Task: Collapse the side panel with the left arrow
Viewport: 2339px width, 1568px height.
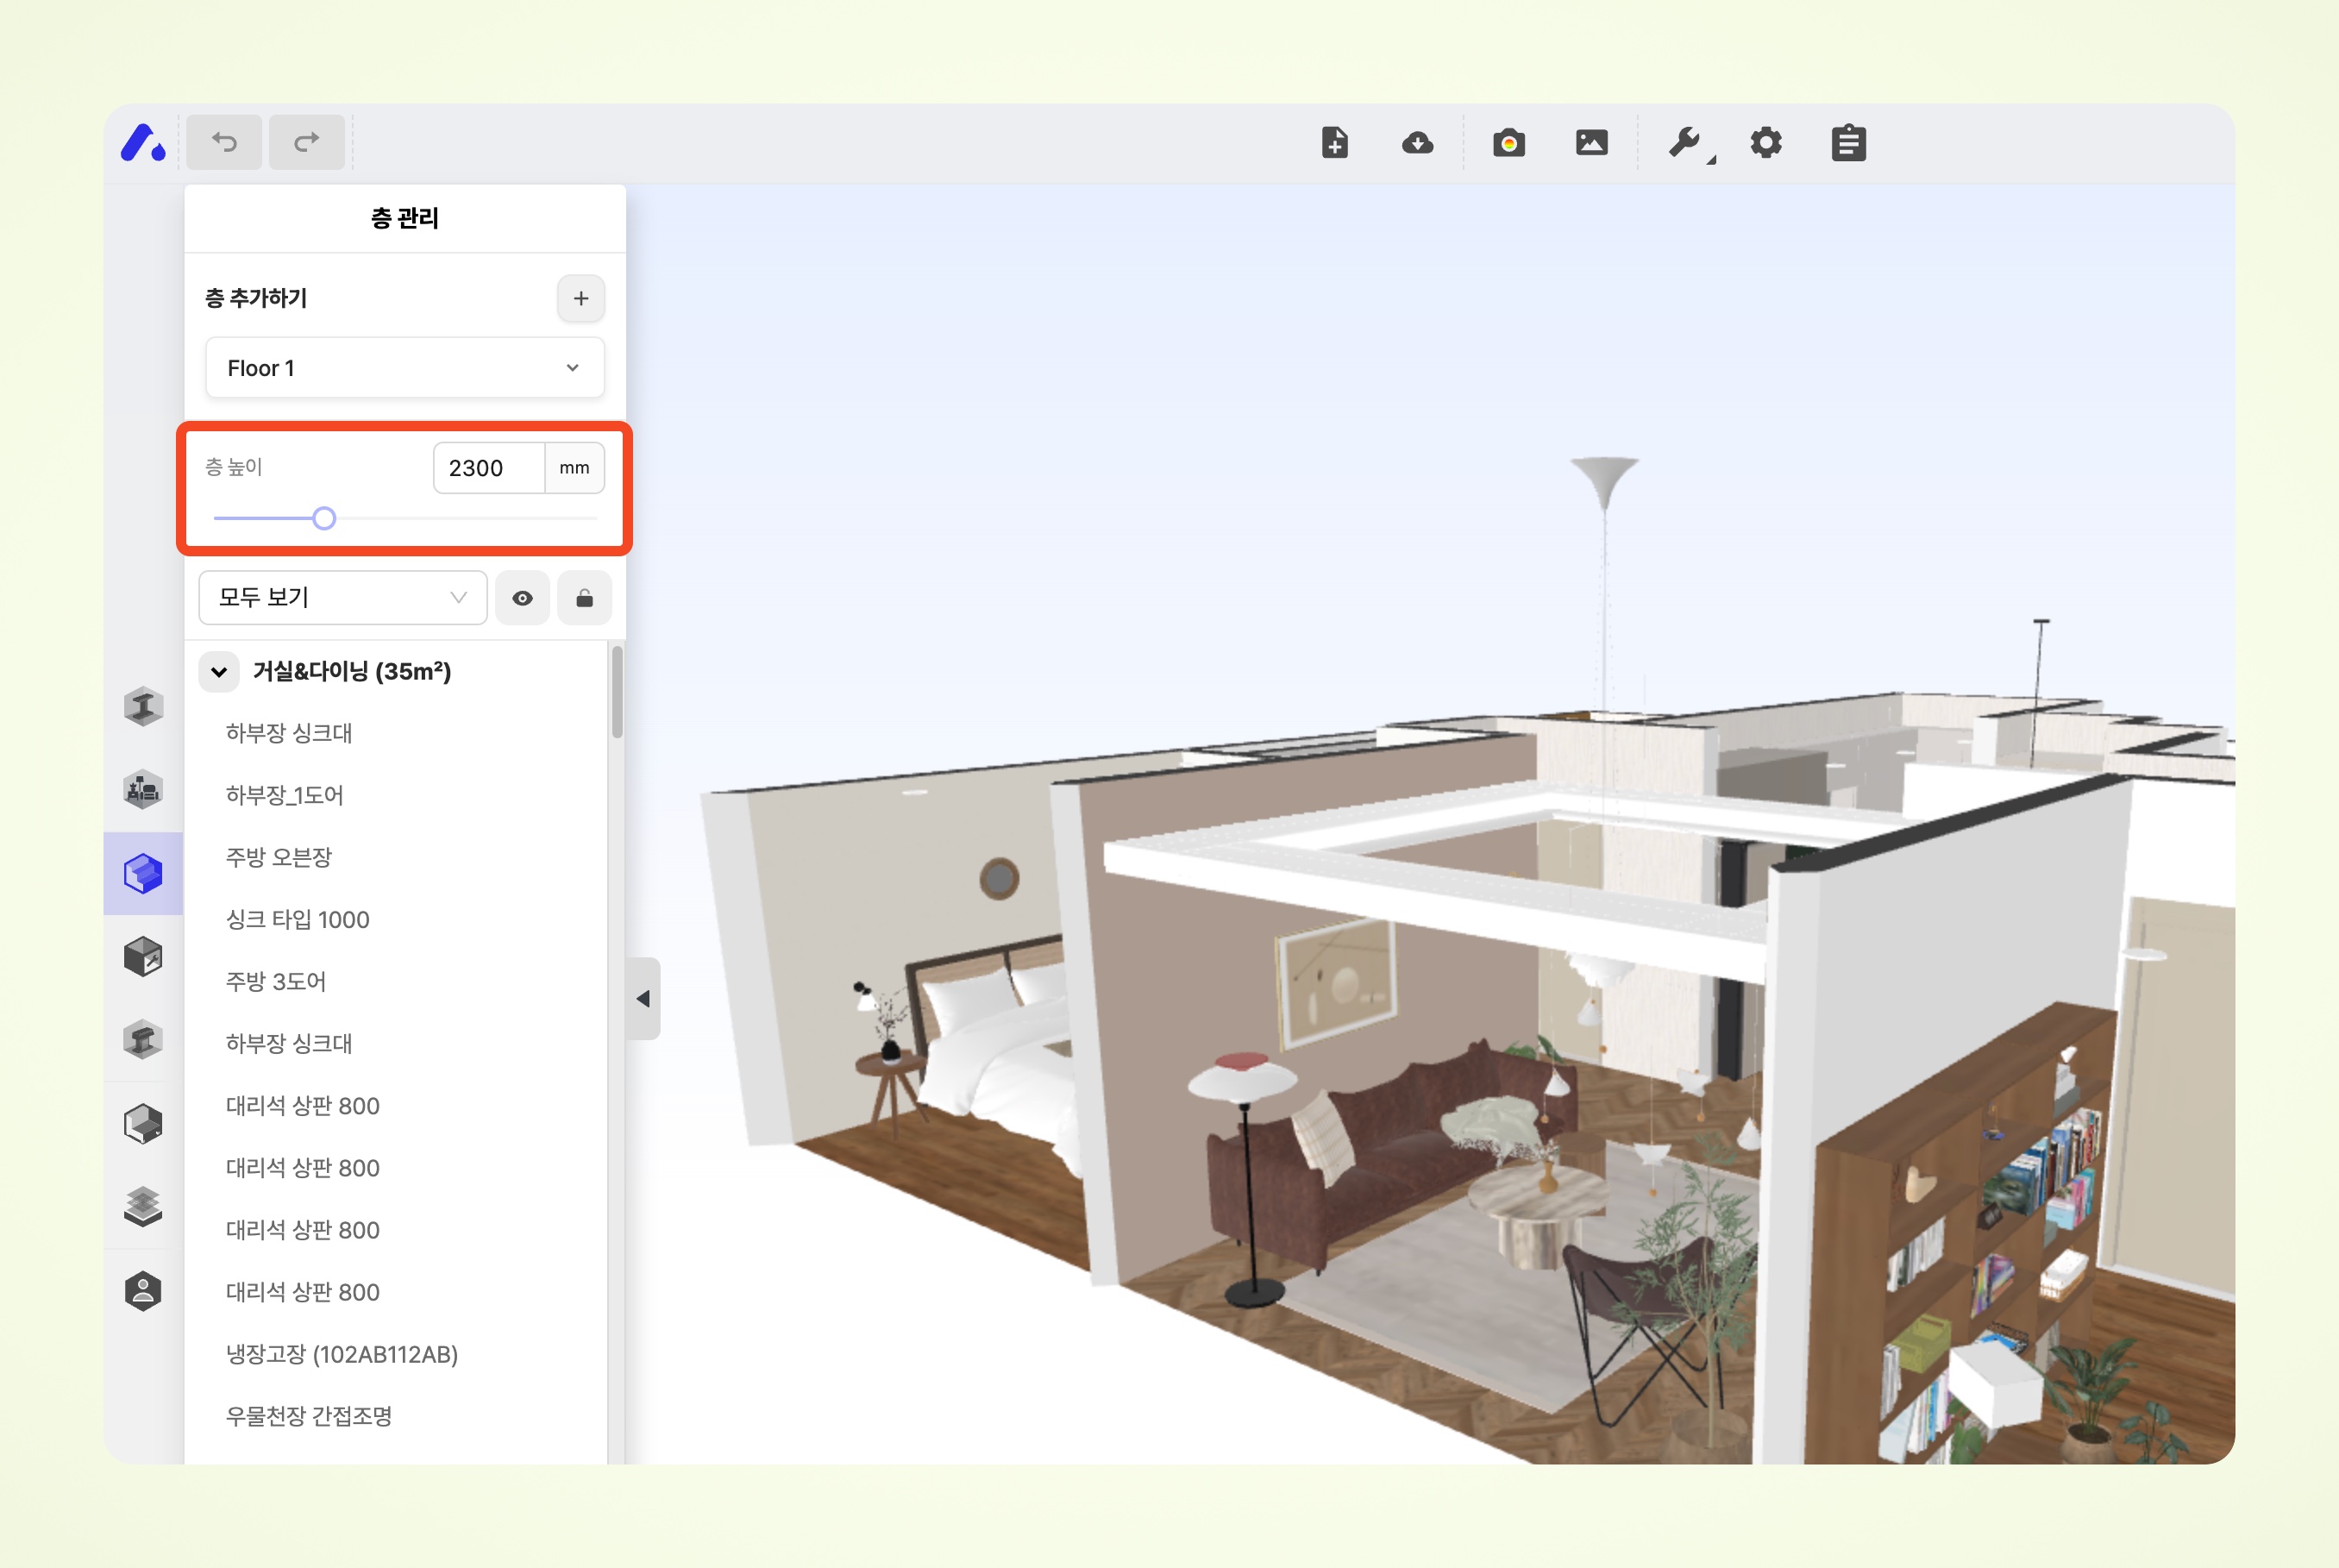Action: coord(643,999)
